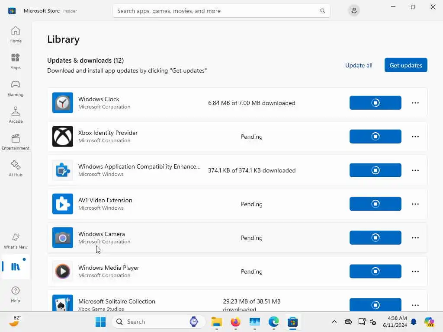Select the Library icon in sidebar
This screenshot has height=332, width=443.
coord(16,266)
